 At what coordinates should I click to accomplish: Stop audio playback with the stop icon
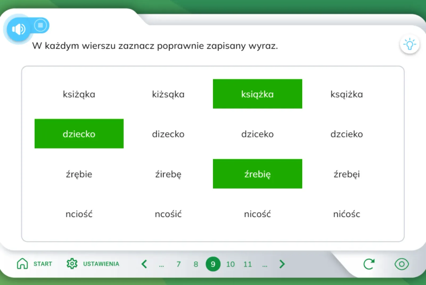point(40,25)
